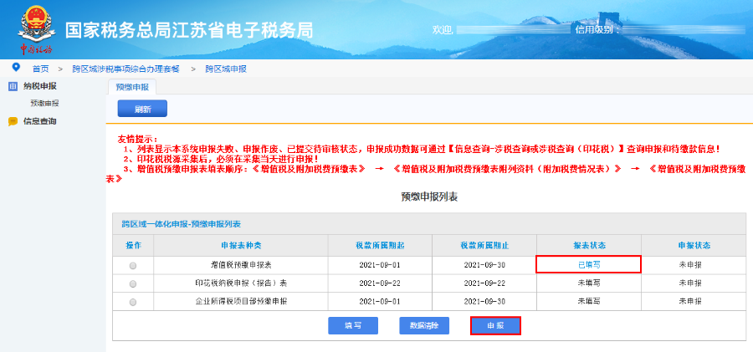Select the 企业所得税项目部预缴申报 radio button

133,302
